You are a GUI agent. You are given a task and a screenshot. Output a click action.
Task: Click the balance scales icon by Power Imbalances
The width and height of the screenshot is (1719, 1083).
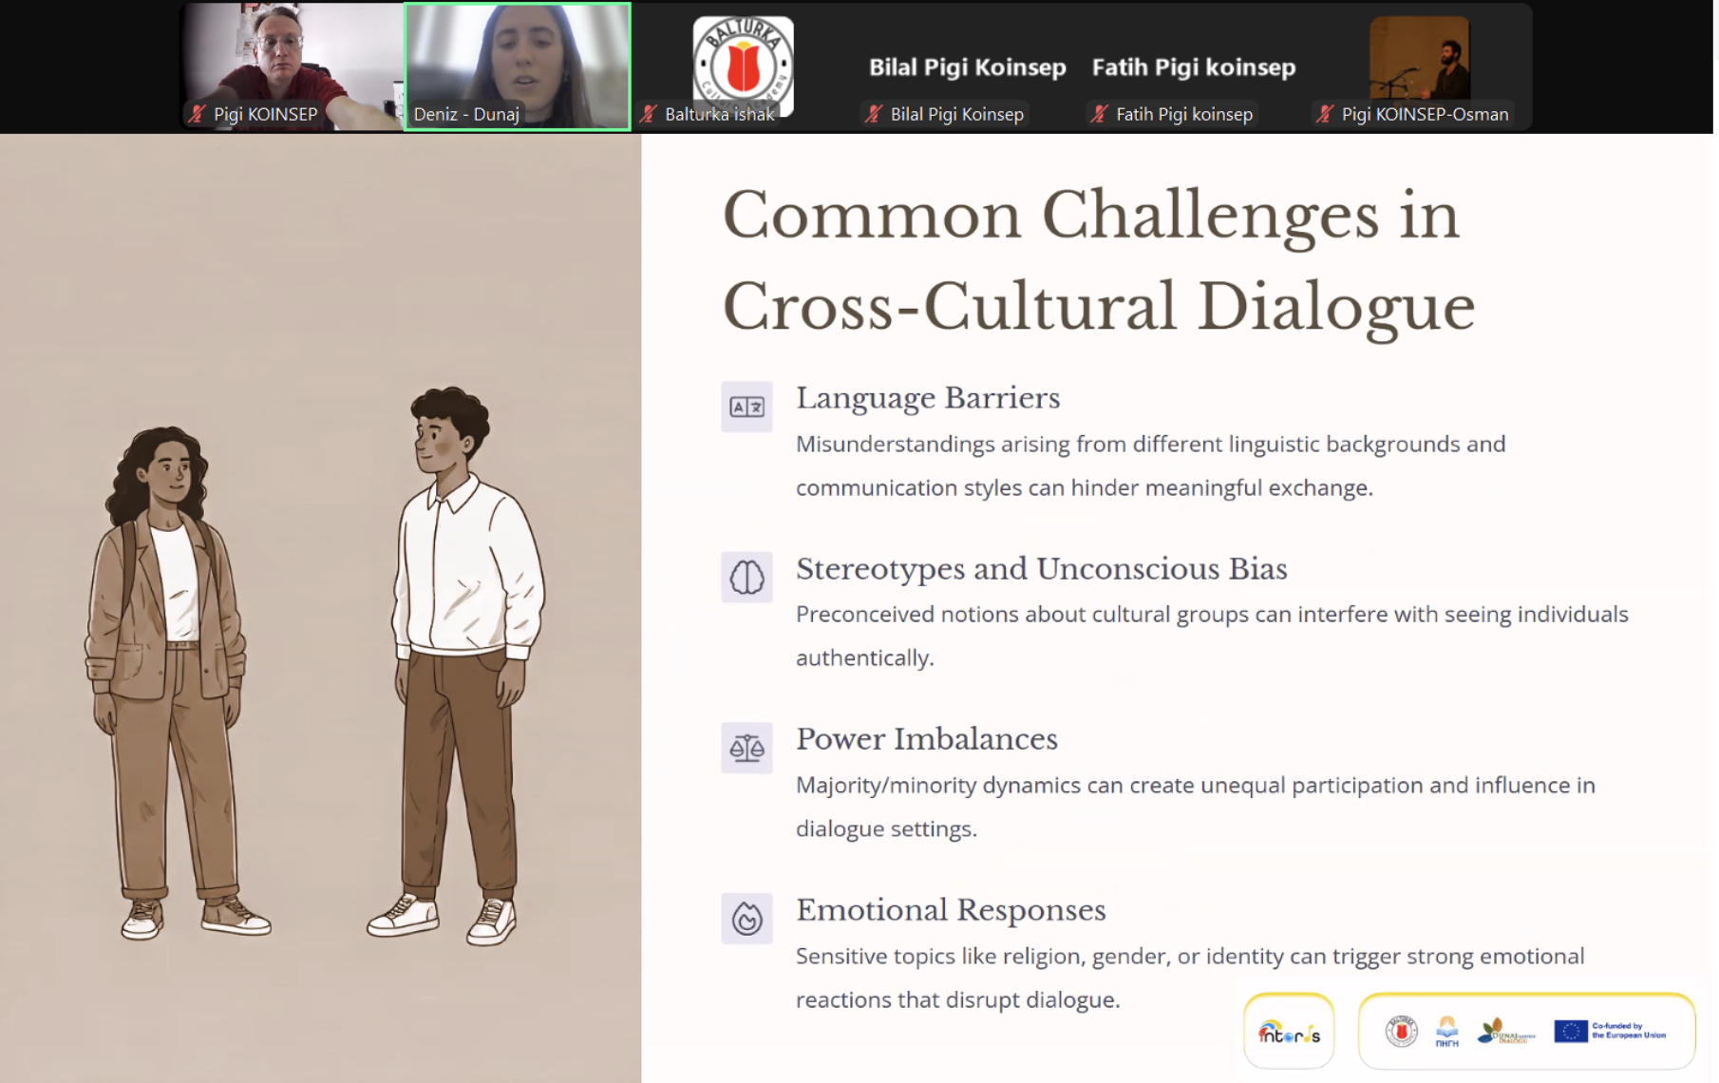click(746, 748)
